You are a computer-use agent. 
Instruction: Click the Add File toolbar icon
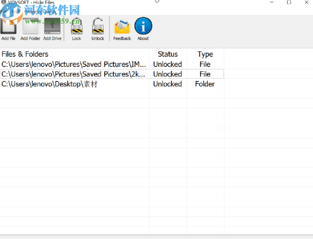(9, 26)
